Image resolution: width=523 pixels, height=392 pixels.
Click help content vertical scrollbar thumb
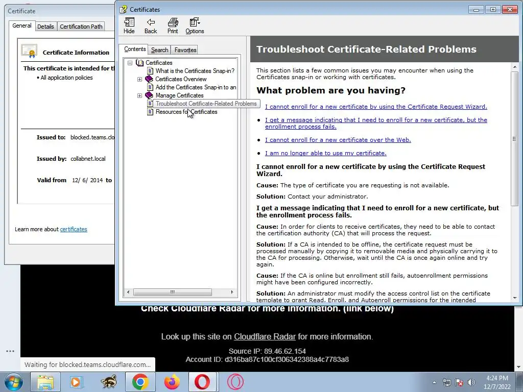(x=515, y=138)
